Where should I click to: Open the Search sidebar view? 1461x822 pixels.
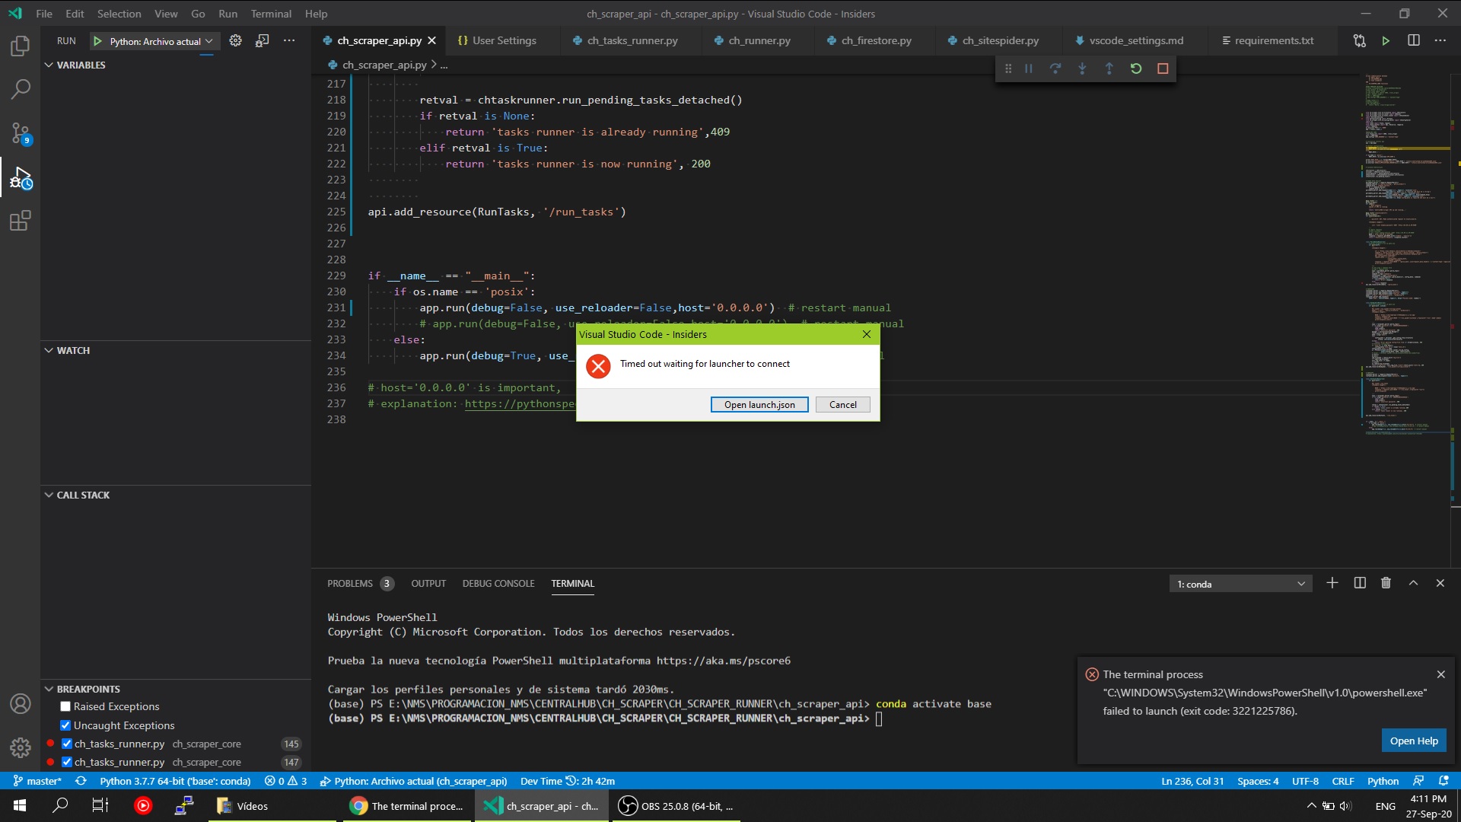[20, 89]
